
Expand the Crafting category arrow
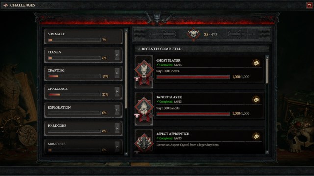click(x=117, y=73)
